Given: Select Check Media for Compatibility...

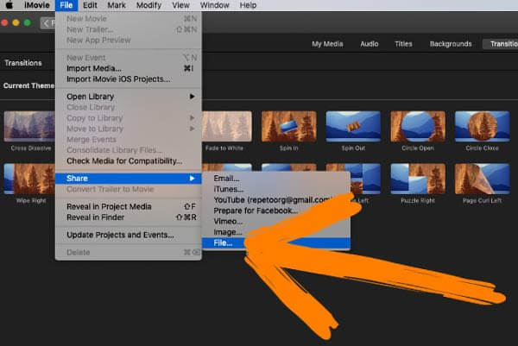Looking at the screenshot, I should tap(128, 161).
